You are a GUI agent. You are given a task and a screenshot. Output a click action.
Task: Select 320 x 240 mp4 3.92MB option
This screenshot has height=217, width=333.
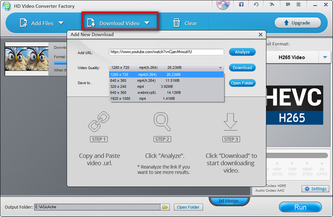pos(166,86)
